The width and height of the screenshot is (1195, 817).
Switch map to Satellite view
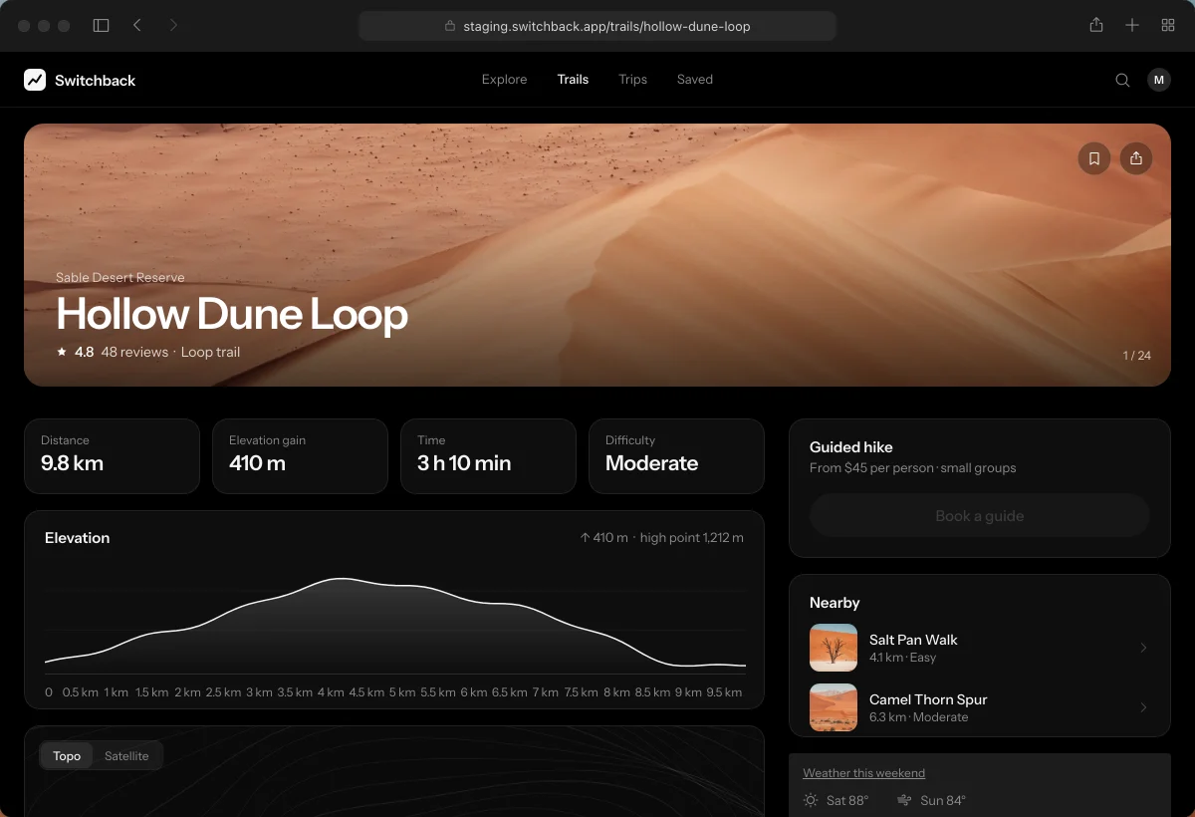coord(126,756)
